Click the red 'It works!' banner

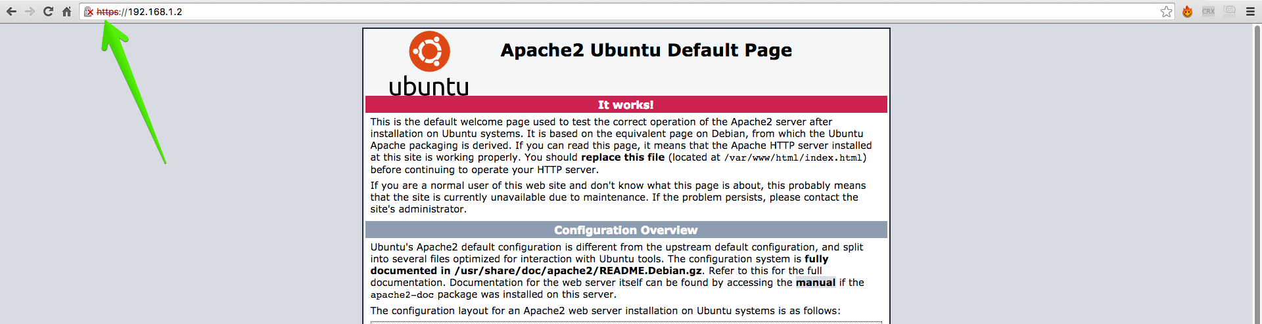[626, 105]
